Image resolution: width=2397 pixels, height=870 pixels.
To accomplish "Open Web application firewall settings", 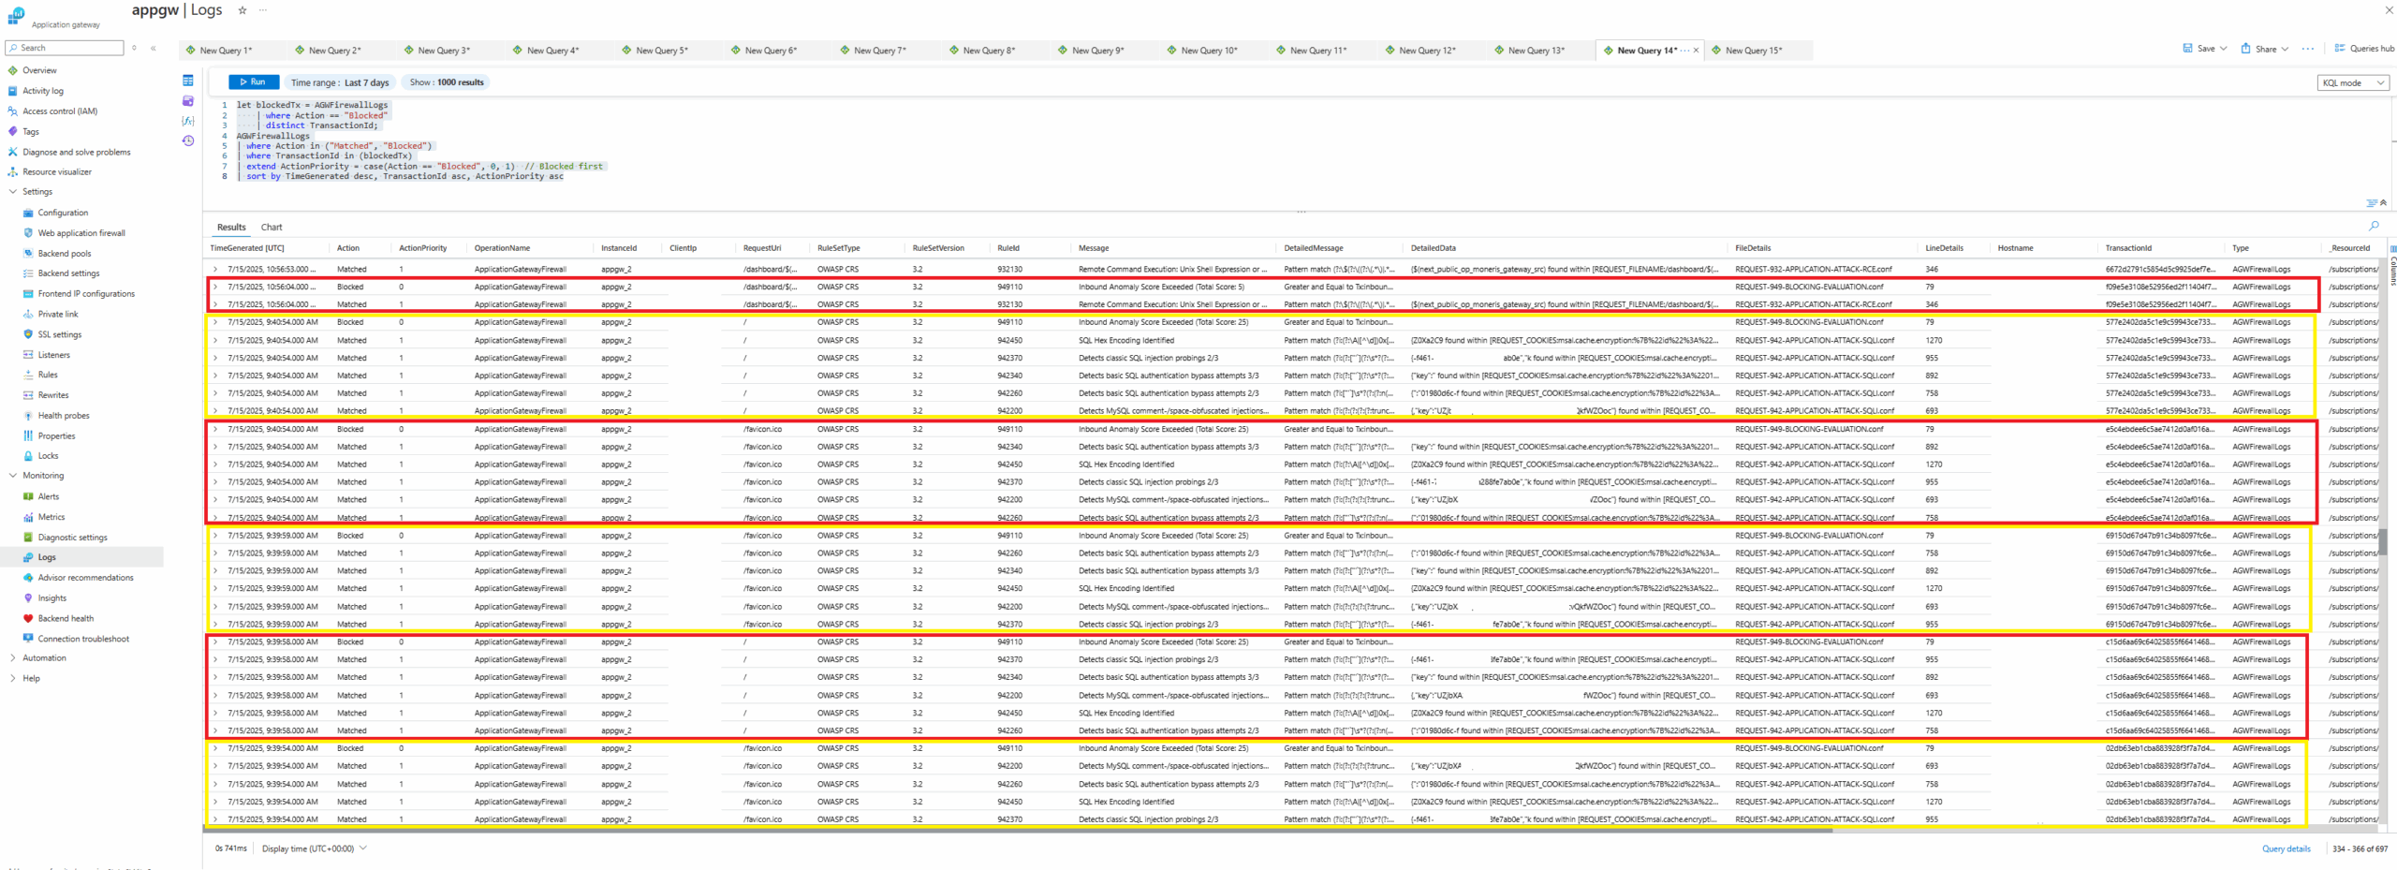I will pyautogui.click(x=81, y=233).
